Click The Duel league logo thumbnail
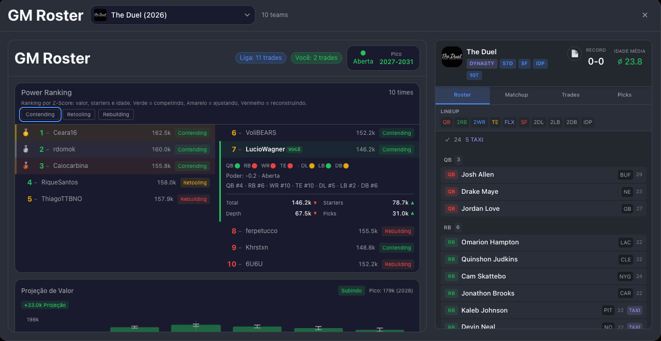This screenshot has width=661, height=341. [452, 57]
